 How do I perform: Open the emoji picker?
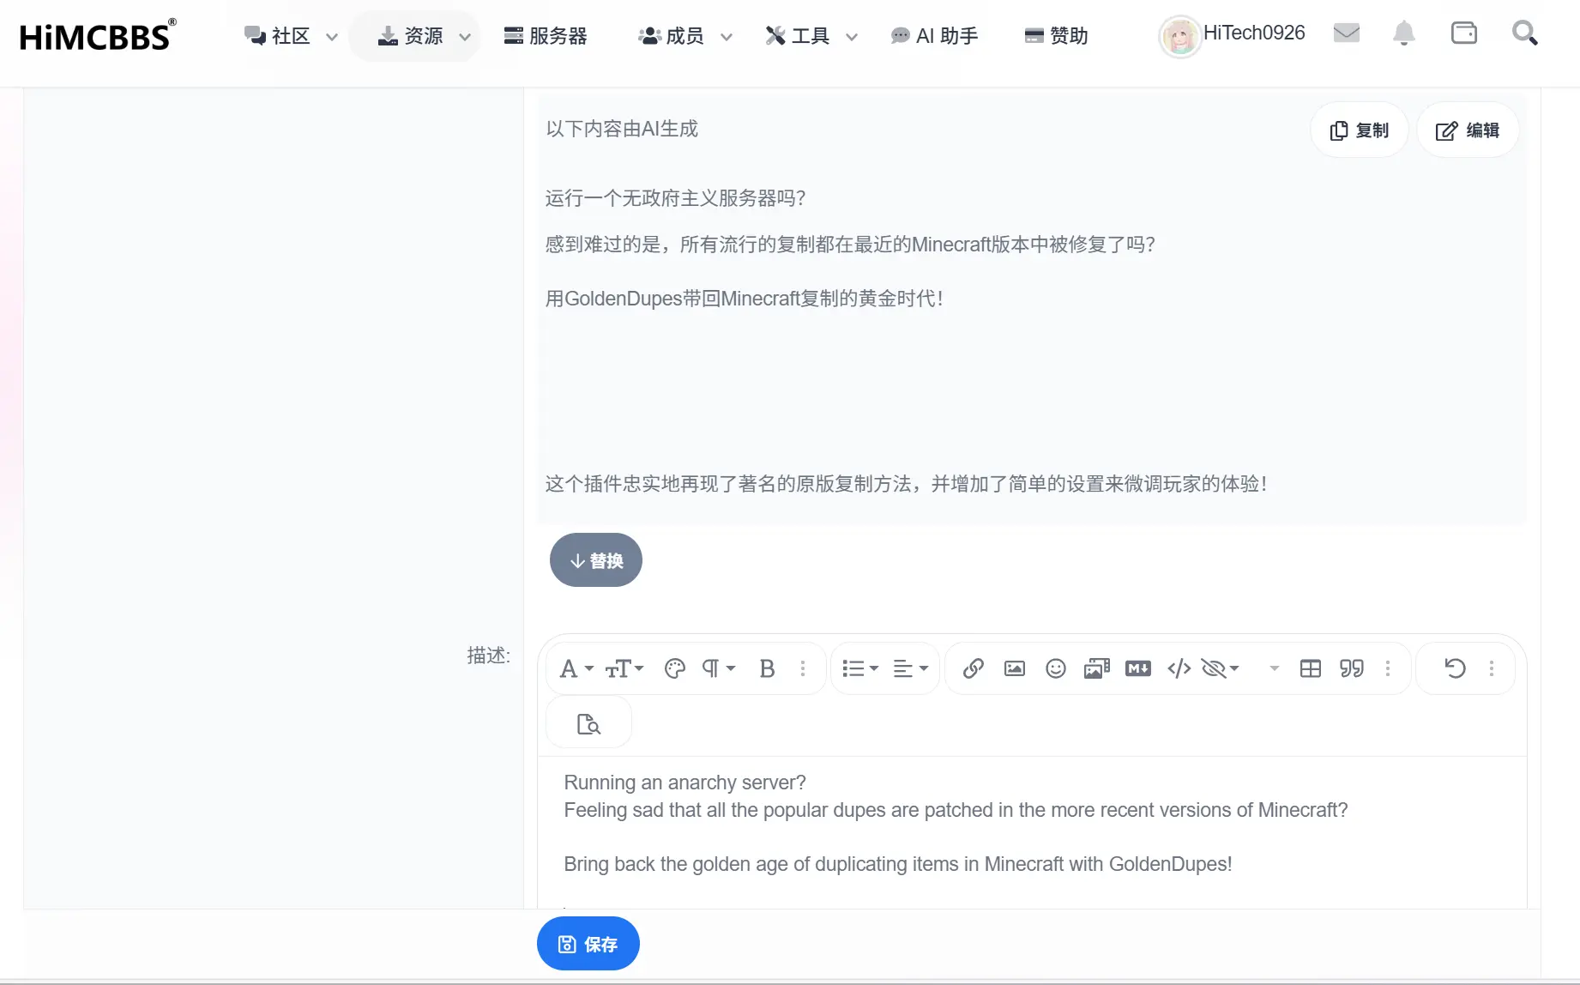pyautogui.click(x=1055, y=668)
